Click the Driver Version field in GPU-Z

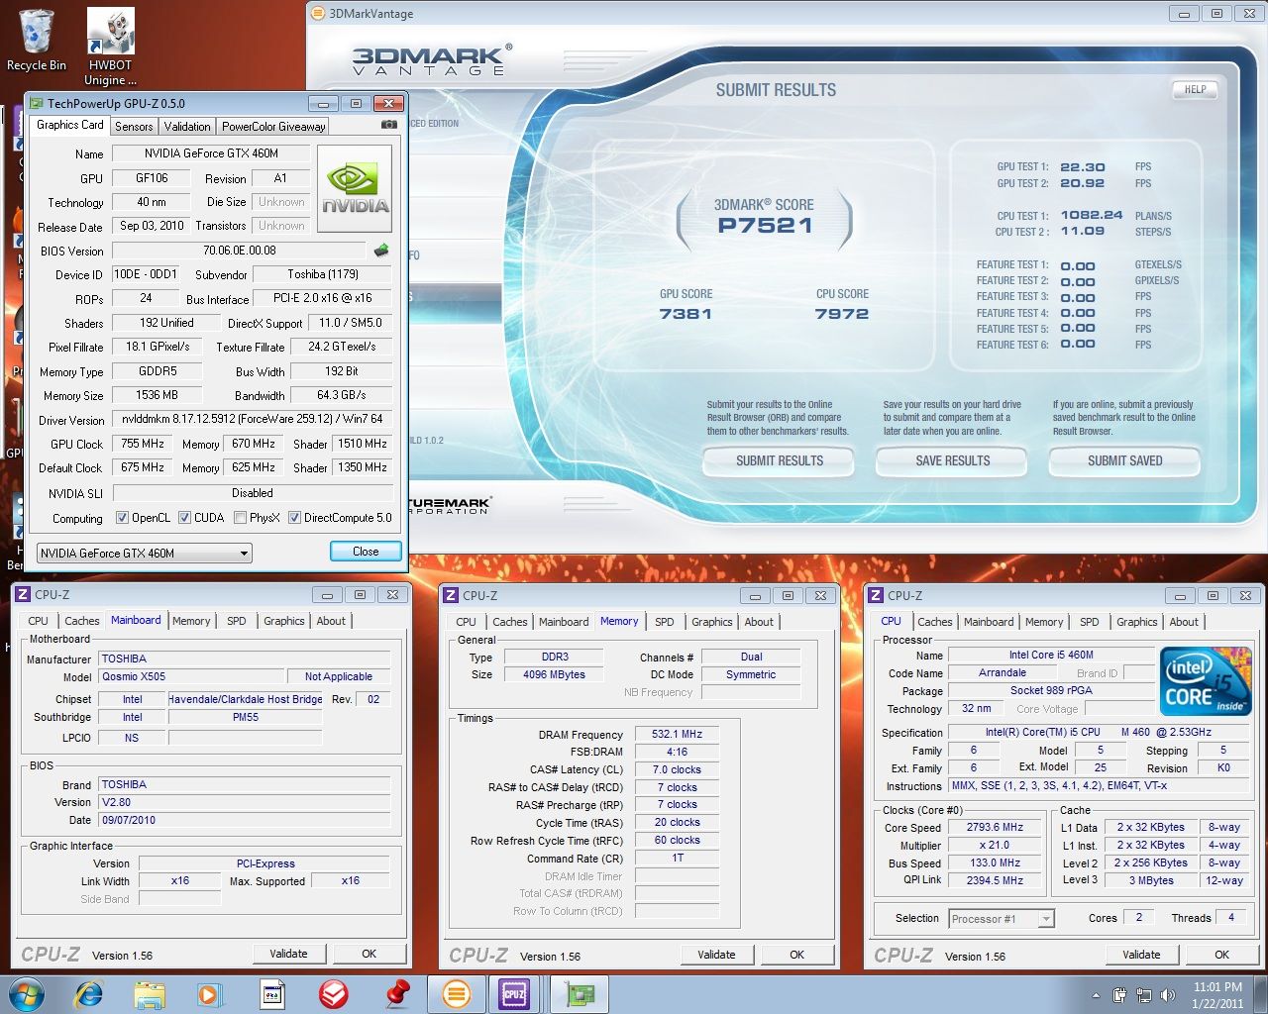click(x=252, y=419)
